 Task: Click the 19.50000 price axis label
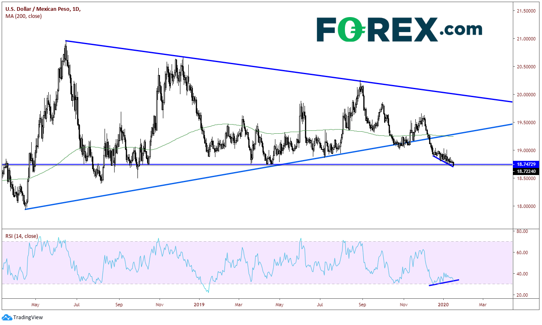[527, 122]
